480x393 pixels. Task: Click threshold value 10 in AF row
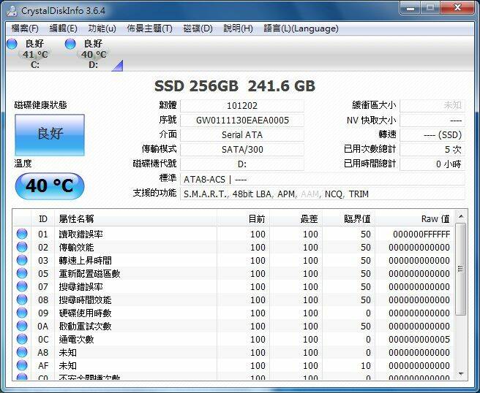[366, 366]
